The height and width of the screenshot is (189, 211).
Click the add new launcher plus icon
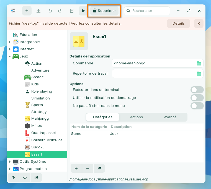tap(27, 11)
